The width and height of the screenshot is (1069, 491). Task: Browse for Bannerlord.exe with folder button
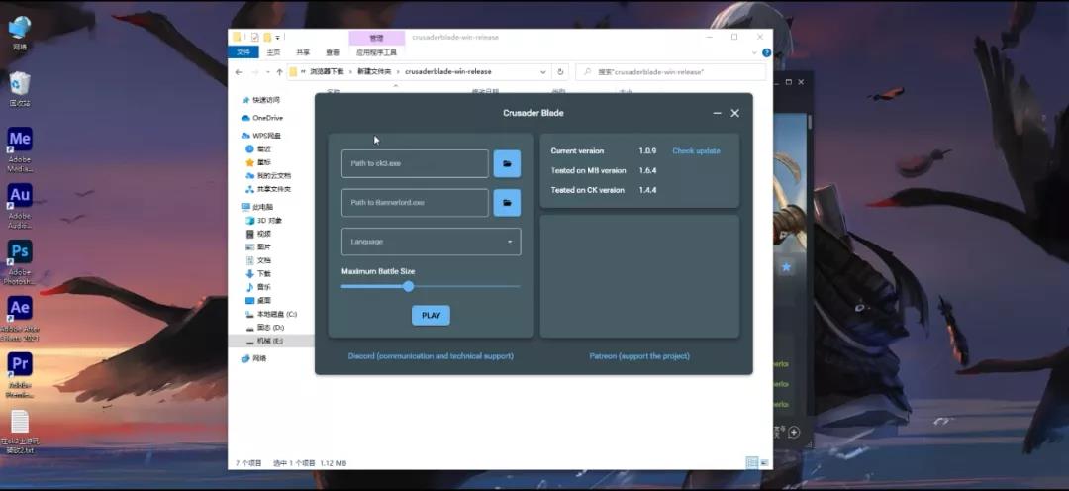pos(507,203)
